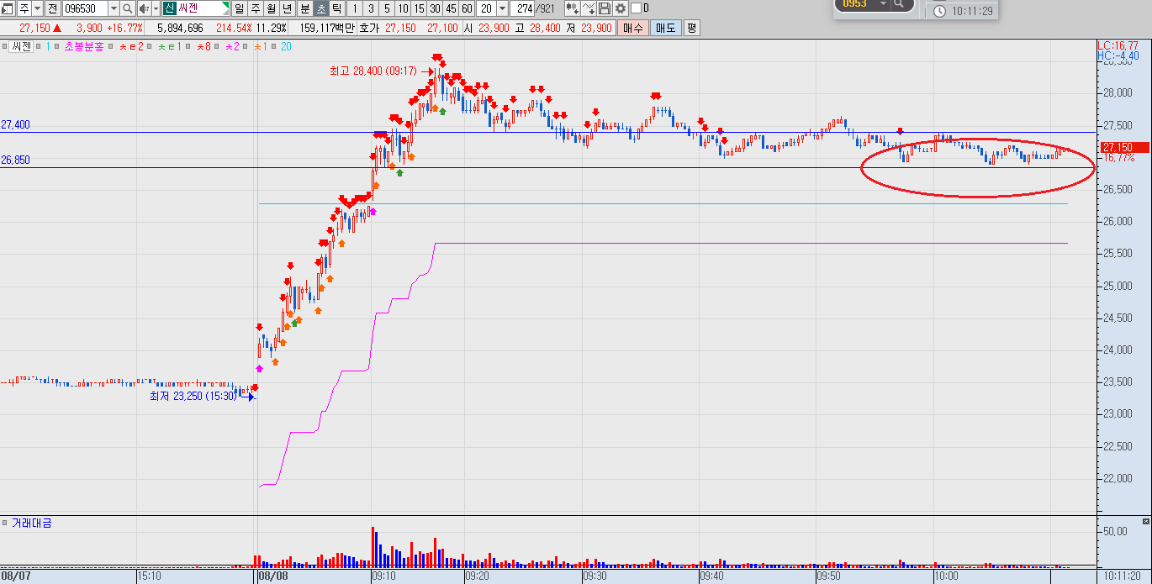Toggle the 씨젠 series legend checkbox

coord(4,46)
